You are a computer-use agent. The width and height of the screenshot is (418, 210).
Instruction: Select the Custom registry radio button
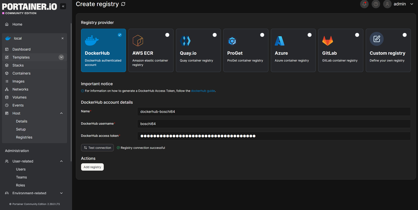coord(405,35)
